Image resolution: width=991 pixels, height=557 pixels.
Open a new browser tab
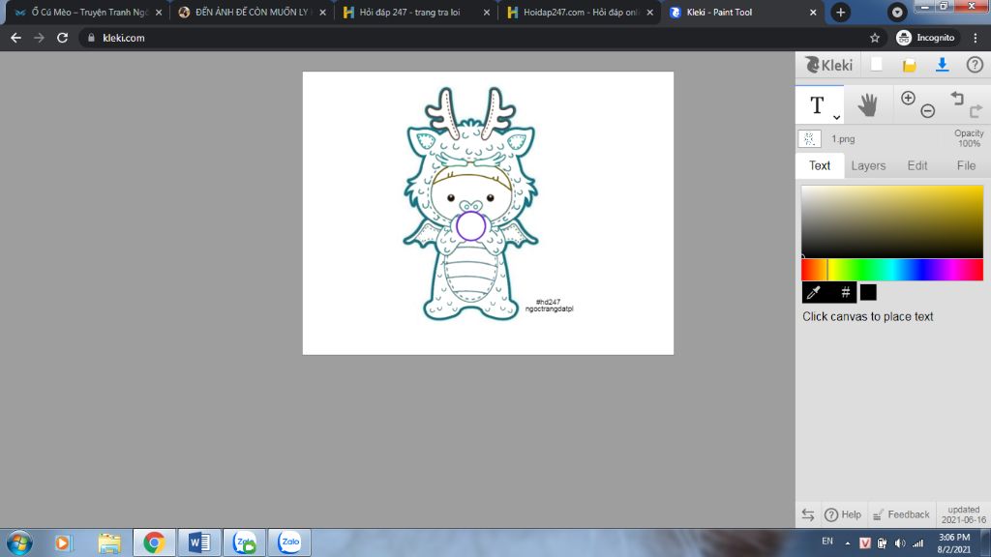[x=840, y=12]
